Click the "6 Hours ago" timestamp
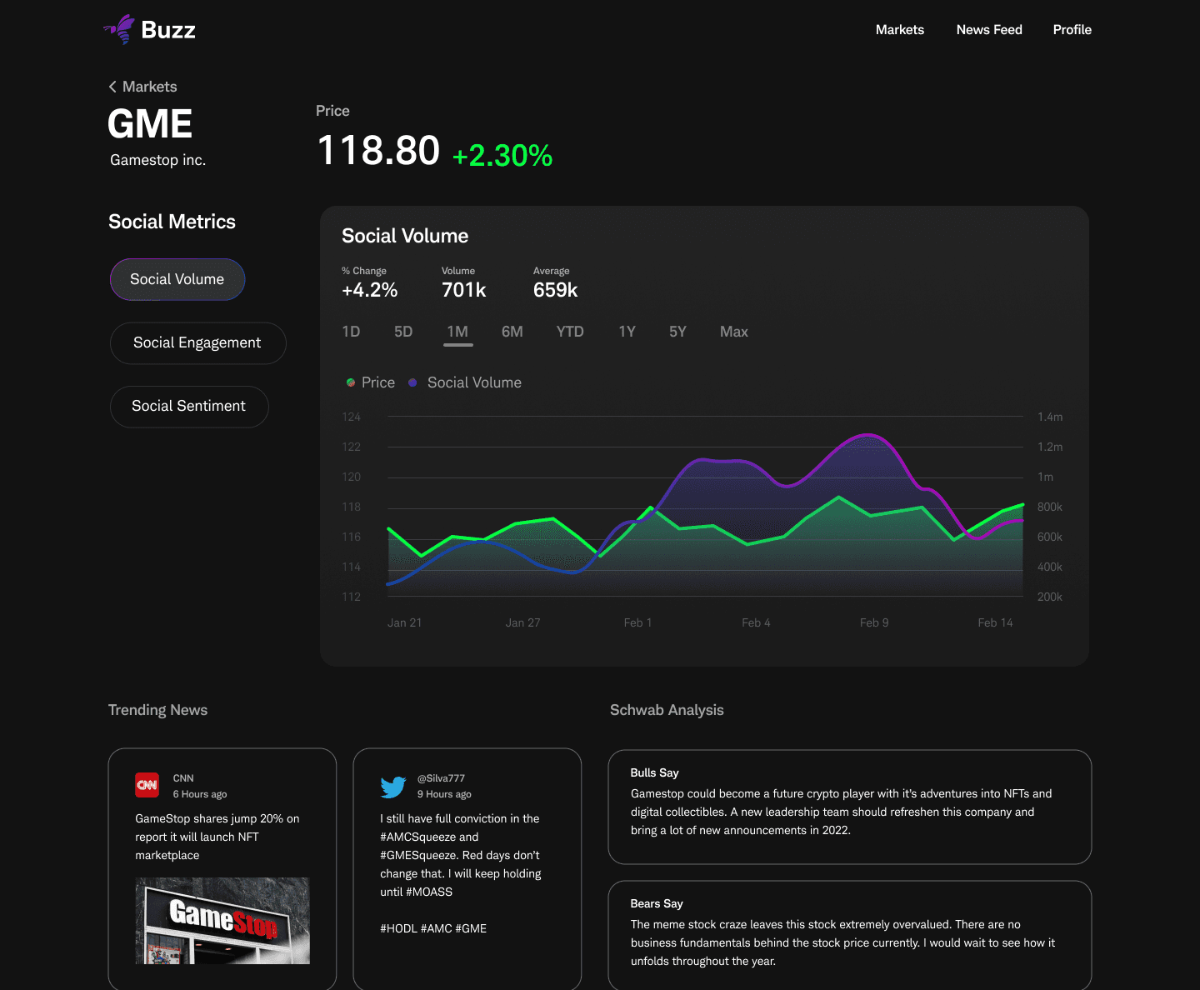Screen dimensions: 1200x990 (200, 794)
